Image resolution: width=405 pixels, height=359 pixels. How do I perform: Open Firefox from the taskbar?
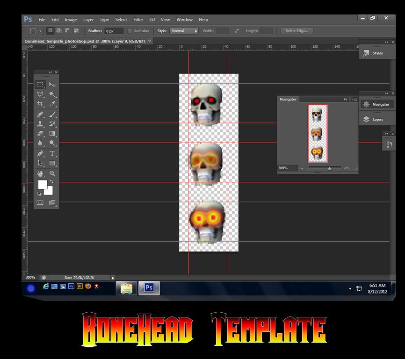(88, 287)
